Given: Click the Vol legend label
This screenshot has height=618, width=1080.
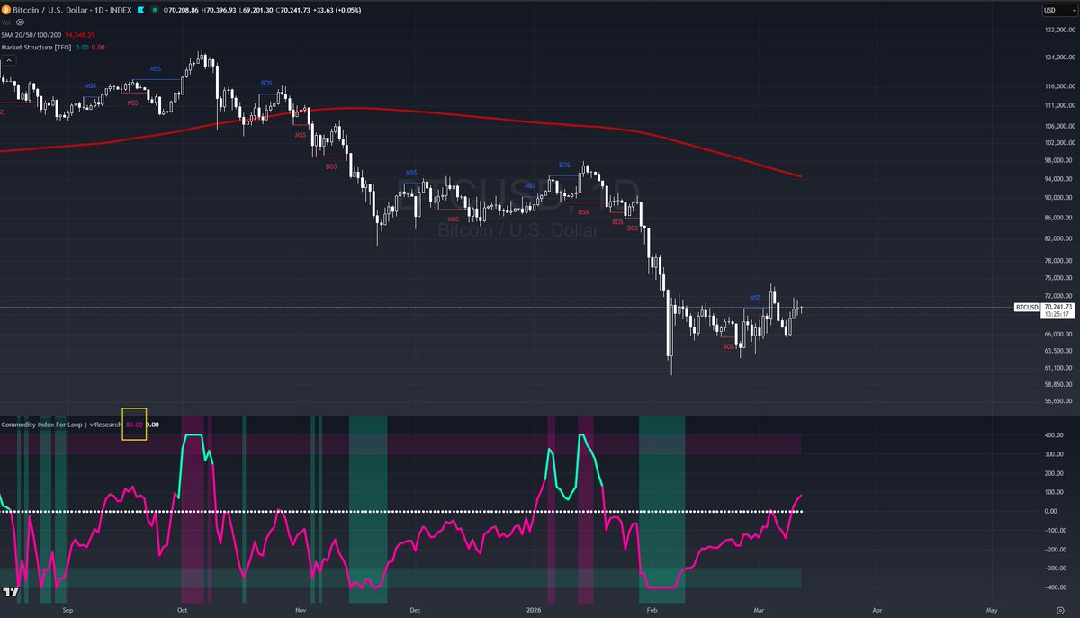Looking at the screenshot, I should coord(5,22).
